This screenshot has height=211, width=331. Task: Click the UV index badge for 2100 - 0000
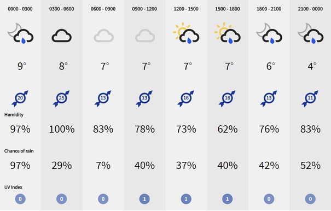point(310,199)
